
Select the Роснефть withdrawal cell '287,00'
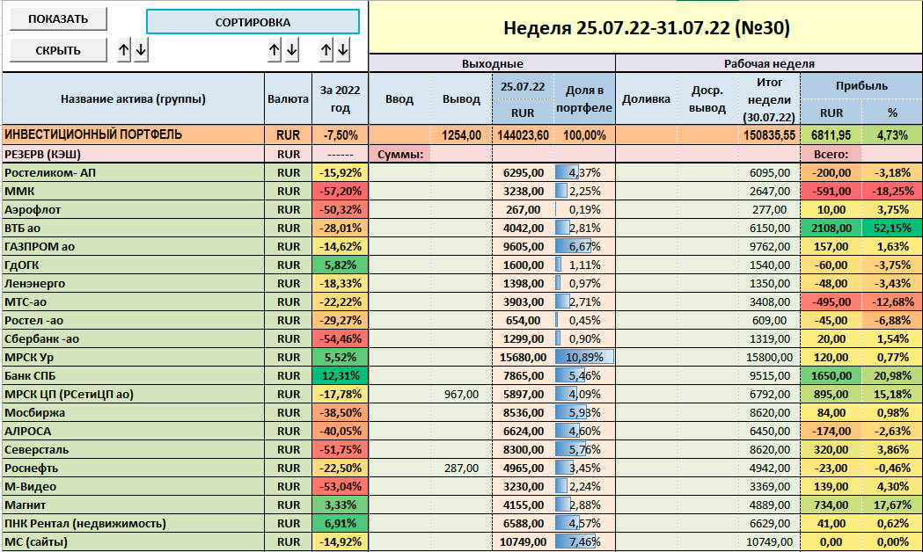pos(461,468)
